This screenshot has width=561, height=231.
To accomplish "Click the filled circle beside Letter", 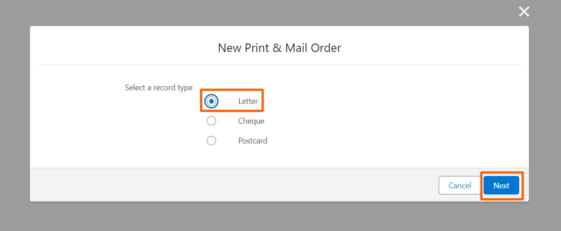I will 212,101.
